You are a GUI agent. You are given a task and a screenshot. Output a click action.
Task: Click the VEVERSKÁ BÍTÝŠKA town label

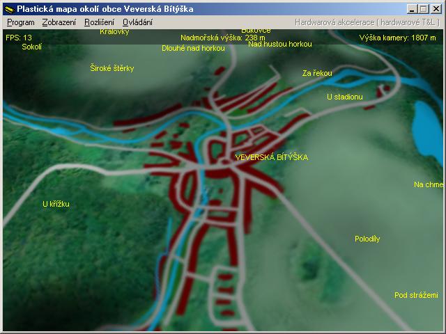pyautogui.click(x=271, y=157)
